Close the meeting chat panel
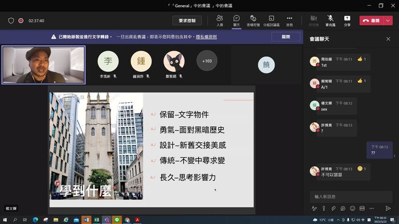The image size is (399, 224). pos(388,39)
